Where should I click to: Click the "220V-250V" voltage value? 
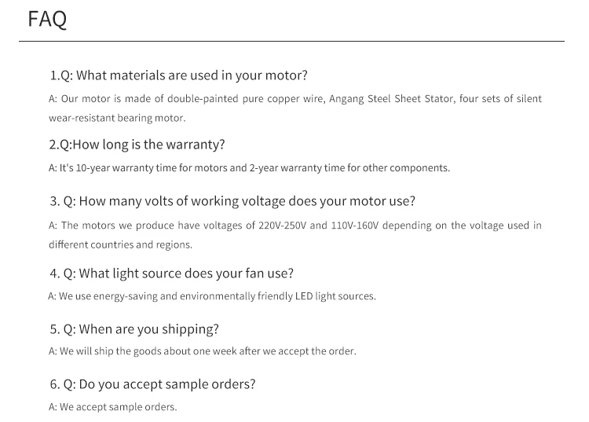point(282,226)
